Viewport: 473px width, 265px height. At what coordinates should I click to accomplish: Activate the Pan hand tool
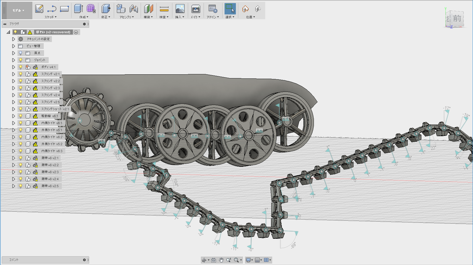[x=221, y=260]
